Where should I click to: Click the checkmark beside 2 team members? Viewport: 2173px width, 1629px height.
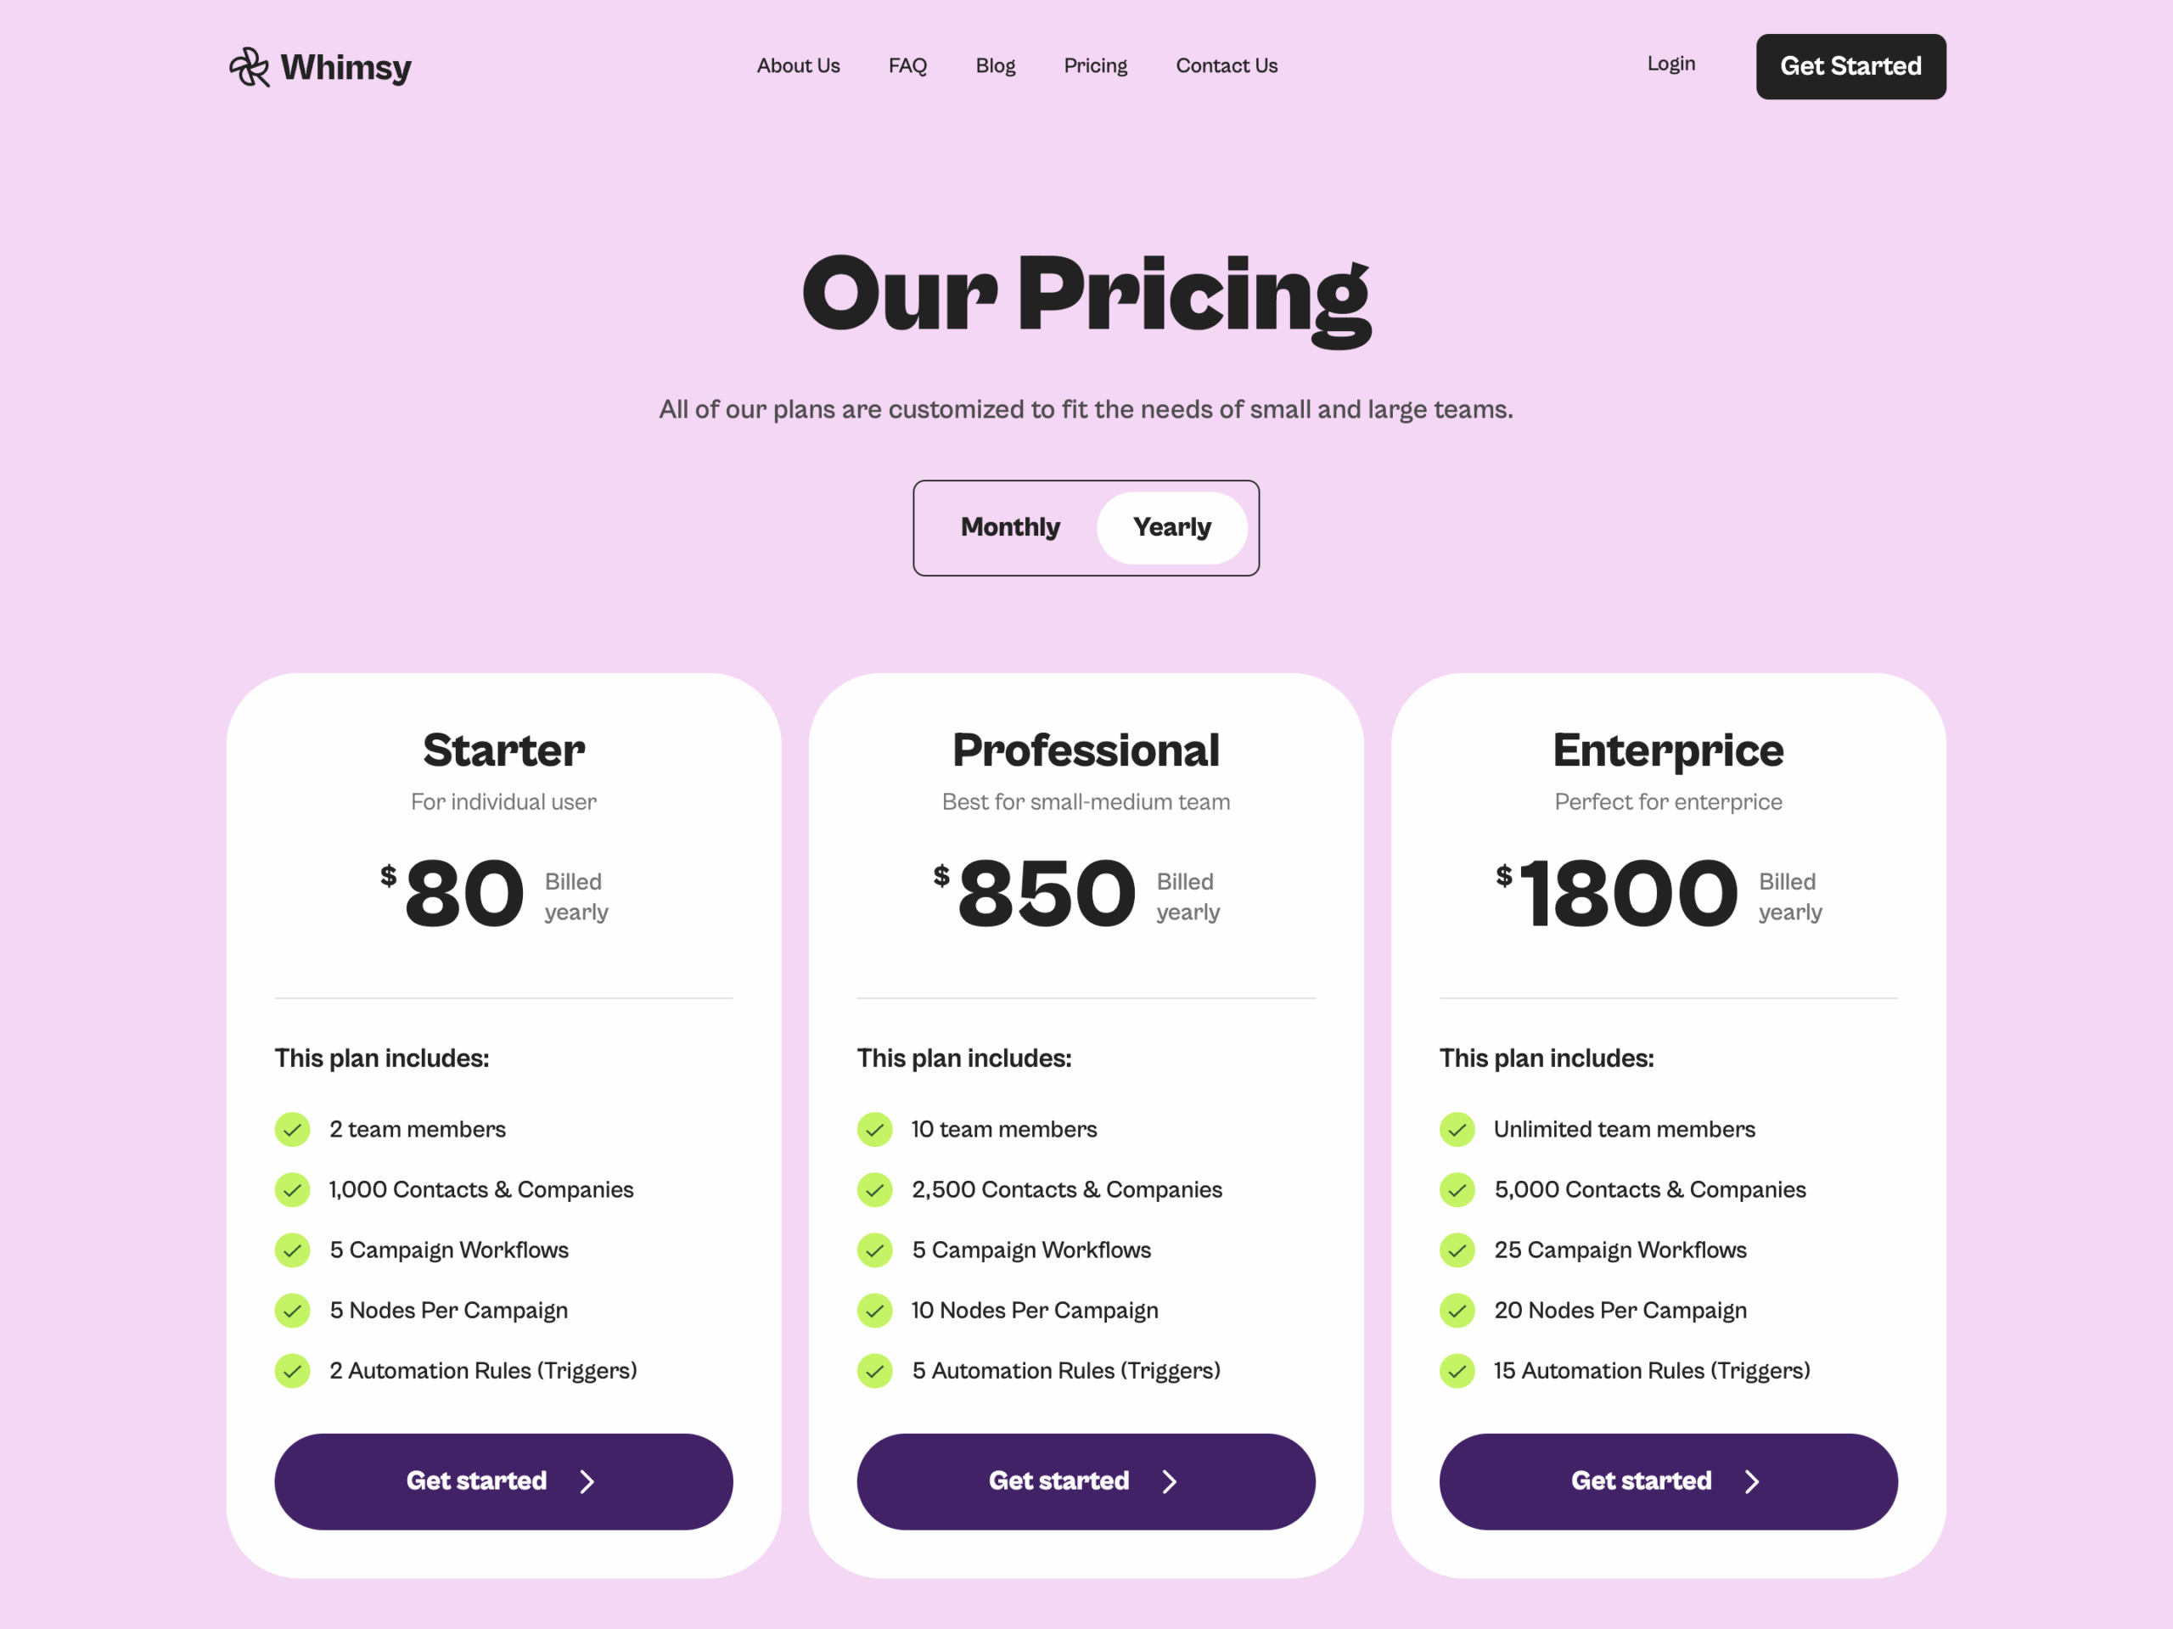click(292, 1130)
